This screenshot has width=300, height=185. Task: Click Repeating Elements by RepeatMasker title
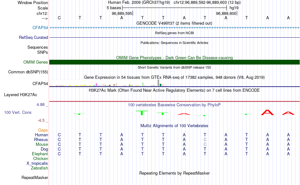[174, 173]
